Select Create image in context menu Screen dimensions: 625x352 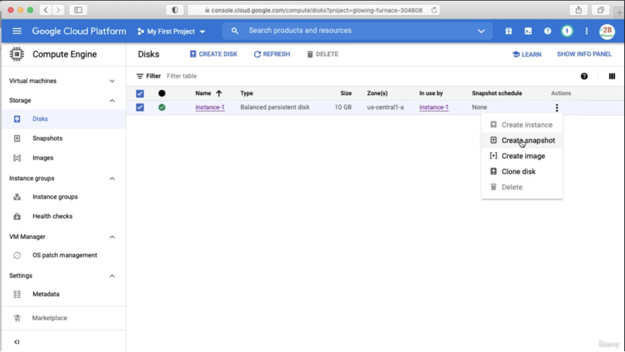522,156
